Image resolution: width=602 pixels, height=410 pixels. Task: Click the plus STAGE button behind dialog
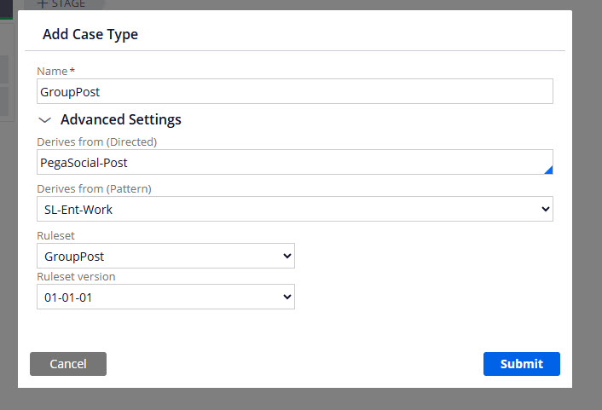[x=61, y=4]
